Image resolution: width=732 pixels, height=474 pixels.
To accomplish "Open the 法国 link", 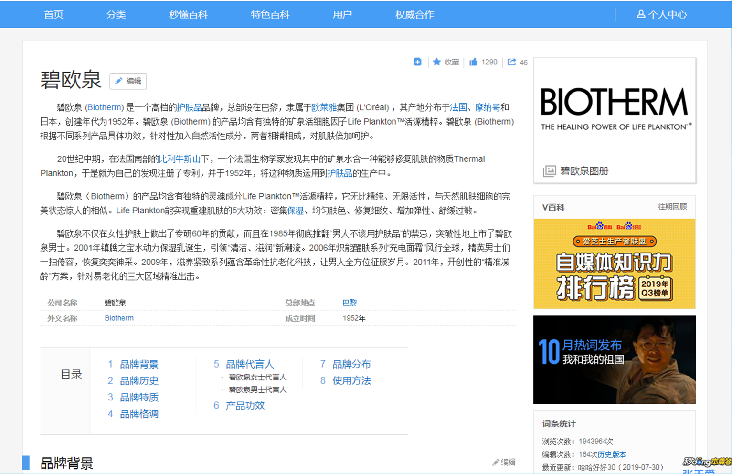I will 458,107.
